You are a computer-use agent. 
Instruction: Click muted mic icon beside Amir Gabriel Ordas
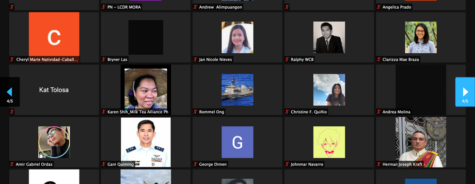click(12, 164)
